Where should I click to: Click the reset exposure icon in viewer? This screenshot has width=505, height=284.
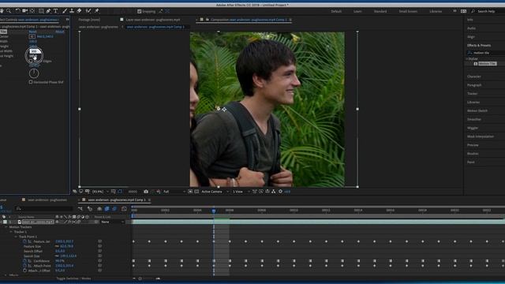coord(280,192)
